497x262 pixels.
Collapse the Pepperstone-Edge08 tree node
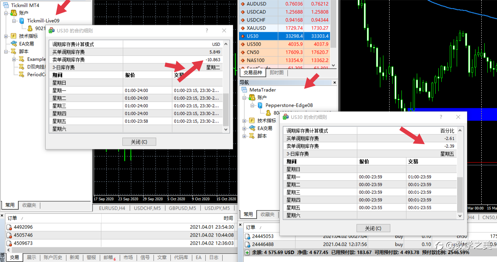coord(253,105)
